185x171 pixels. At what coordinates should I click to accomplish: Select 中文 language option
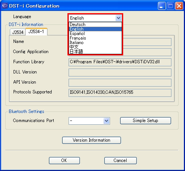pos(95,47)
